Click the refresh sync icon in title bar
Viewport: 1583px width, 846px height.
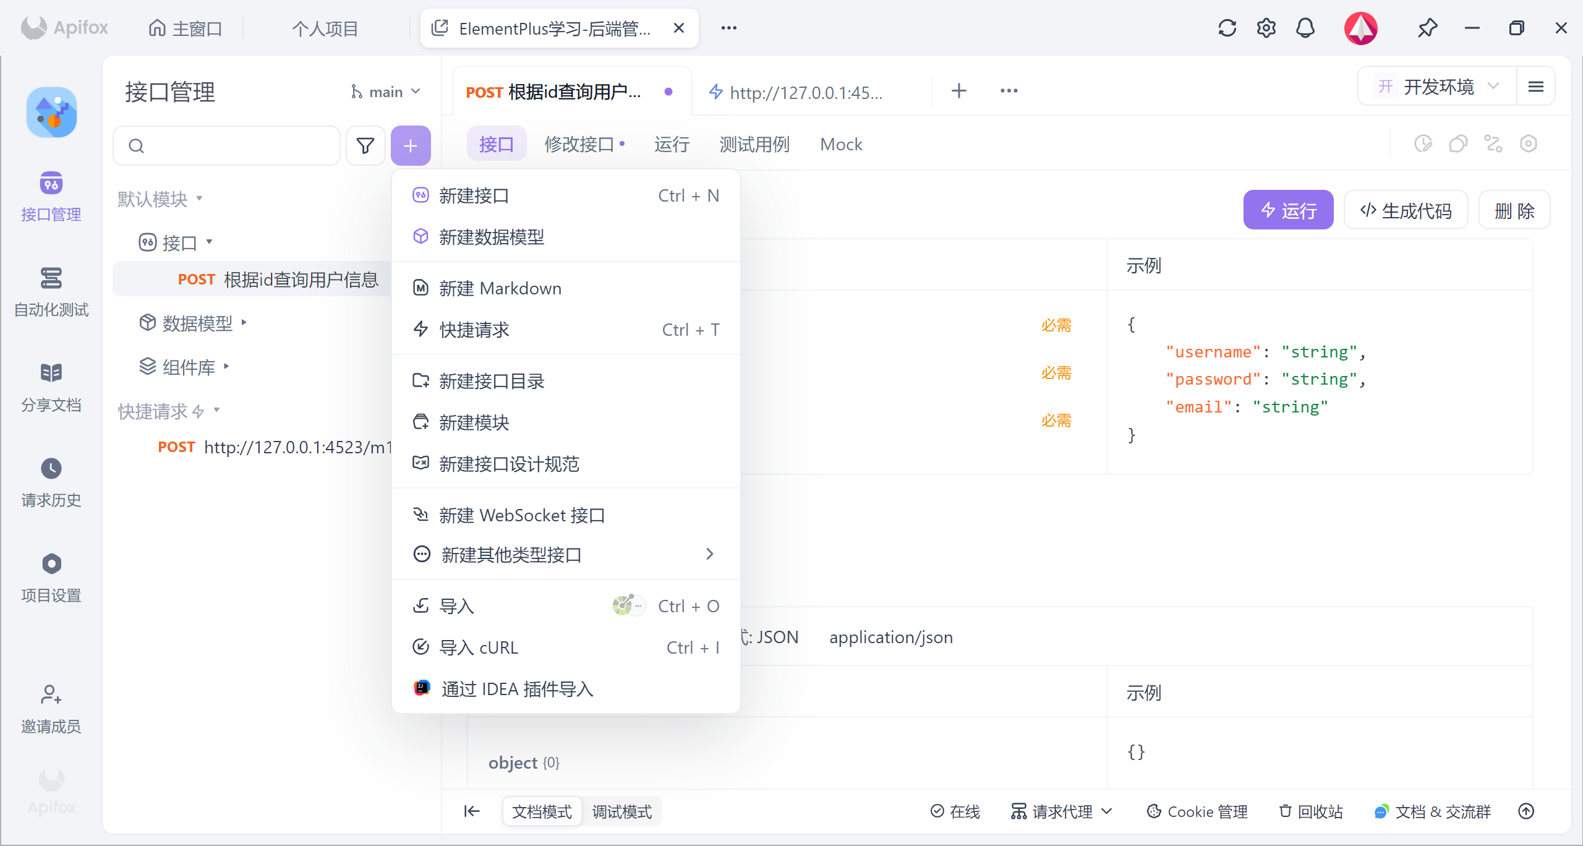[x=1227, y=28]
